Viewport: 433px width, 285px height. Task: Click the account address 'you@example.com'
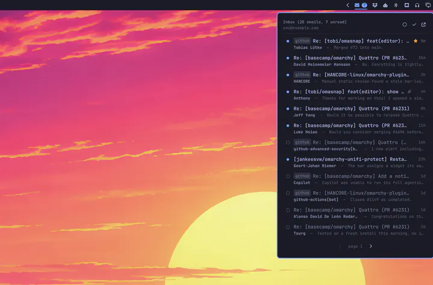point(301,28)
